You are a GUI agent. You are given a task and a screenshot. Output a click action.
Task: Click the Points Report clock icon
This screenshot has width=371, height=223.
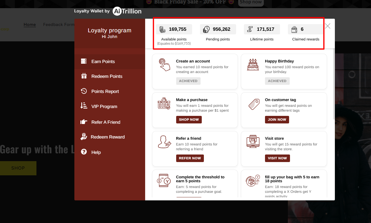[84, 91]
